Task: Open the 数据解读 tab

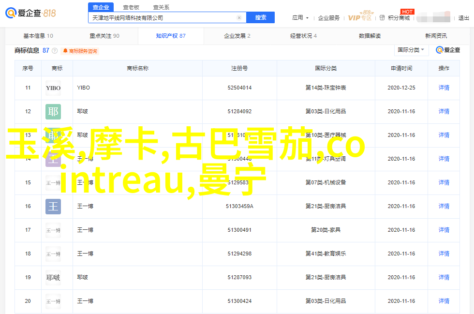Action: pos(370,36)
